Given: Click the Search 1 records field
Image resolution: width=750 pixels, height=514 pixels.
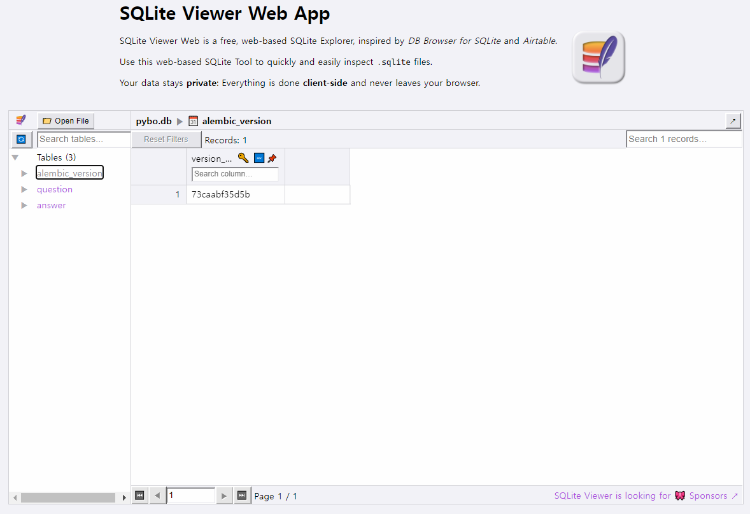Looking at the screenshot, I should 684,139.
